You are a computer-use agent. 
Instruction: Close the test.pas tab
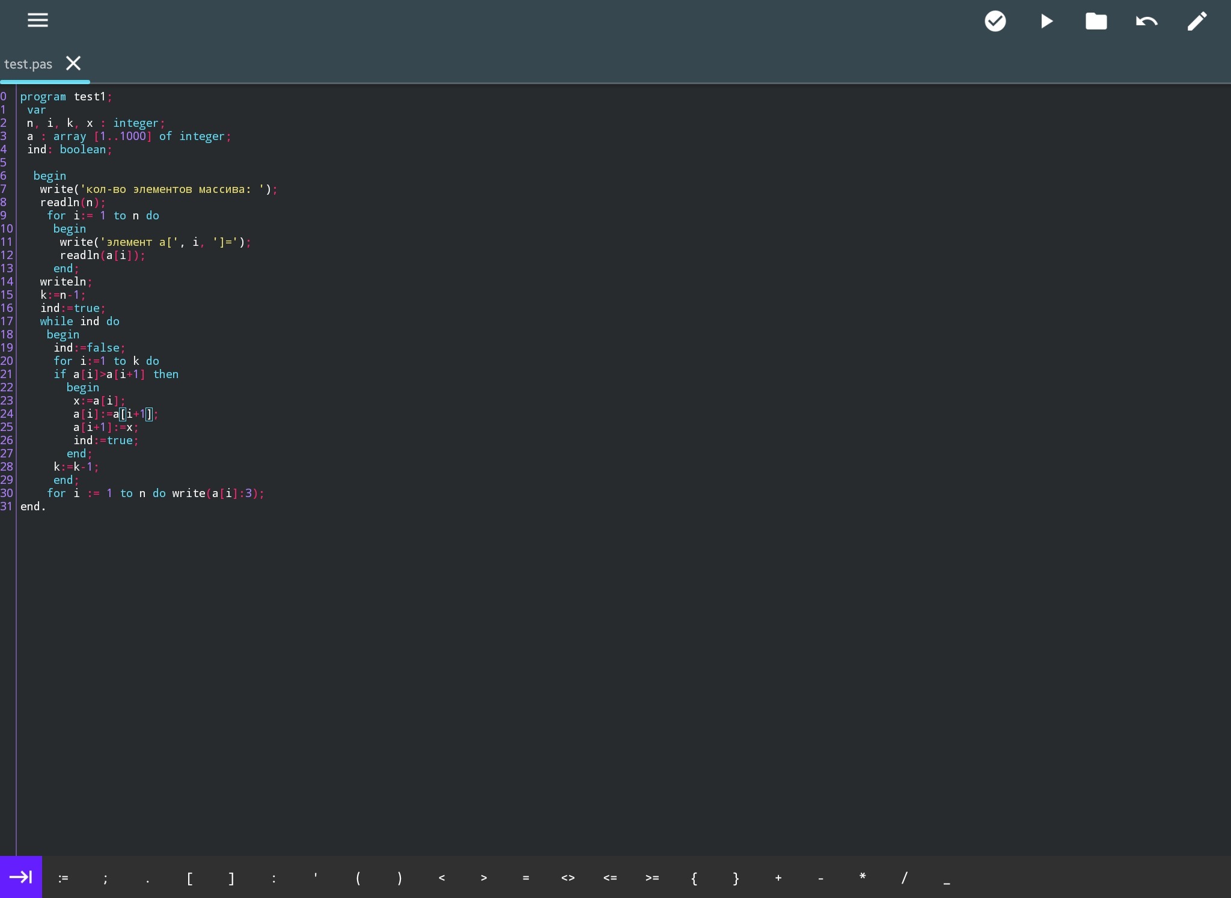[x=73, y=63]
